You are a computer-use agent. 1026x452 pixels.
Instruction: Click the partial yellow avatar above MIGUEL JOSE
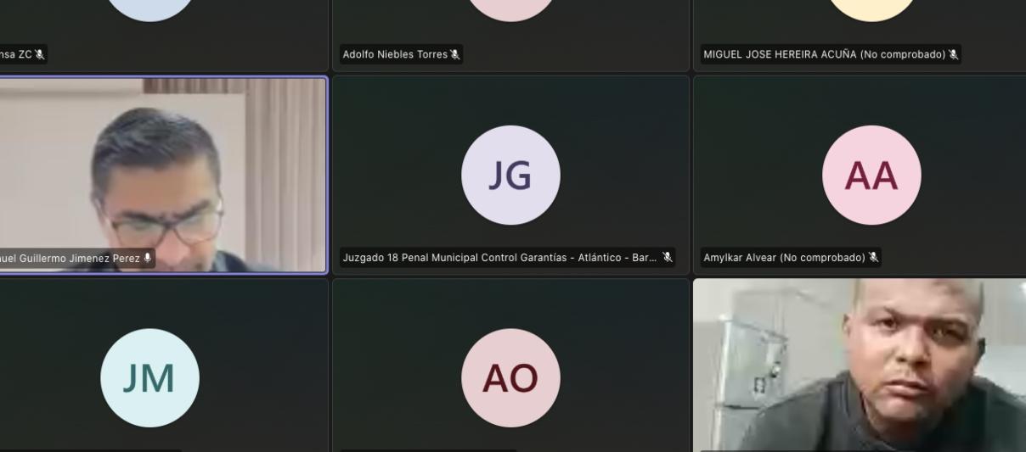click(x=871, y=10)
